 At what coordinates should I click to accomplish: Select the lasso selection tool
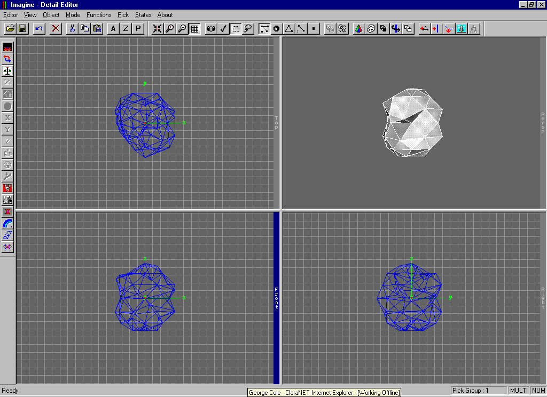click(248, 29)
